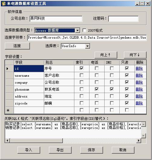The height and width of the screenshot is (160, 152).
Task: Click the 注册码 input field
Action: (x=123, y=19)
